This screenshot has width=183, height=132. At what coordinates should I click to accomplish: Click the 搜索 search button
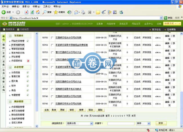(161, 123)
